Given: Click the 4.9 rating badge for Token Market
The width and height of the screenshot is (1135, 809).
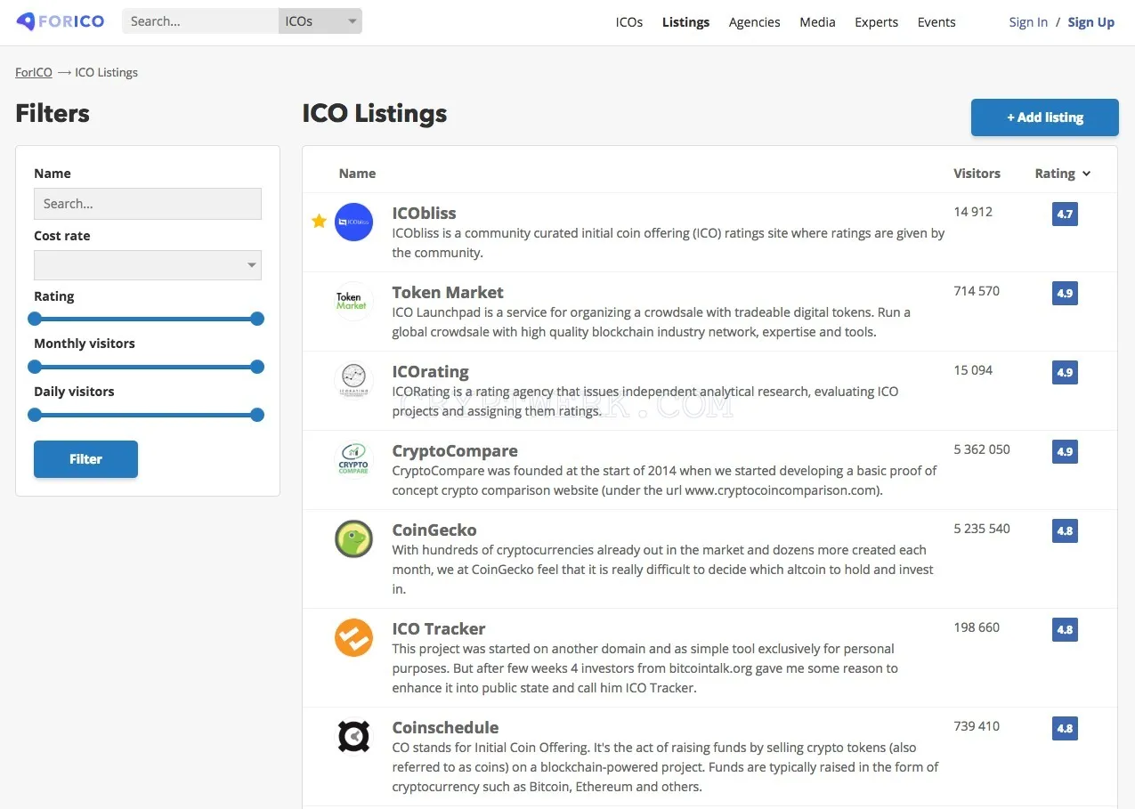Looking at the screenshot, I should click(1065, 294).
